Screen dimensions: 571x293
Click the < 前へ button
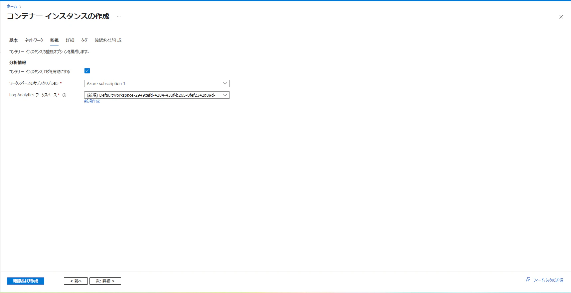[x=76, y=281]
